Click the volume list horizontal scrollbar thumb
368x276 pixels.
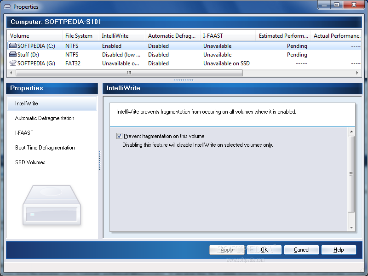click(x=129, y=73)
